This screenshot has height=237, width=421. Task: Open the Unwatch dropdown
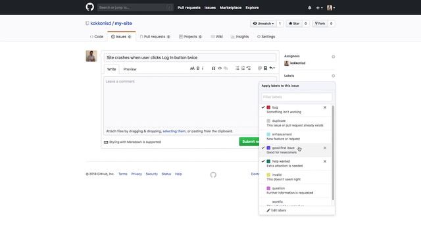point(263,24)
